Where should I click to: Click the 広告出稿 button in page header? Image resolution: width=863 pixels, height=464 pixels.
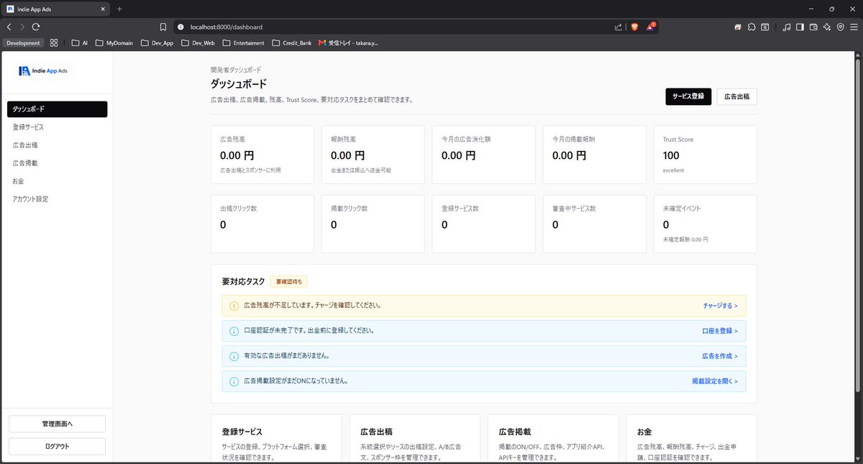(x=737, y=96)
